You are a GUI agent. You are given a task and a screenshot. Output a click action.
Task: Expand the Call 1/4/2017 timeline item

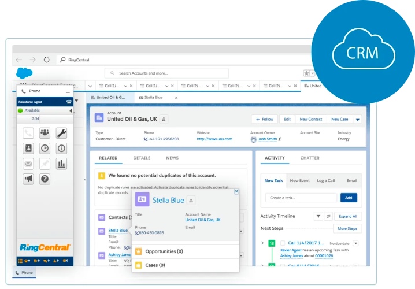click(262, 243)
